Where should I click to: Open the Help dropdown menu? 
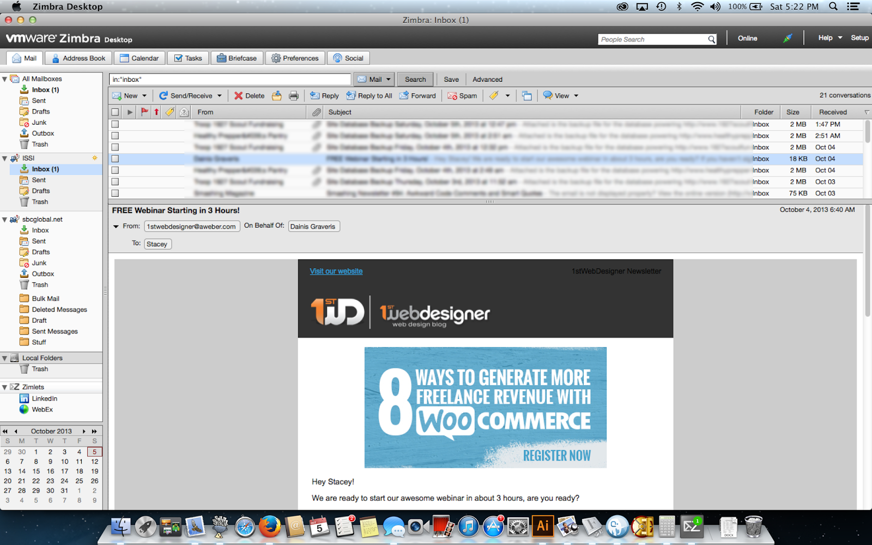[830, 38]
